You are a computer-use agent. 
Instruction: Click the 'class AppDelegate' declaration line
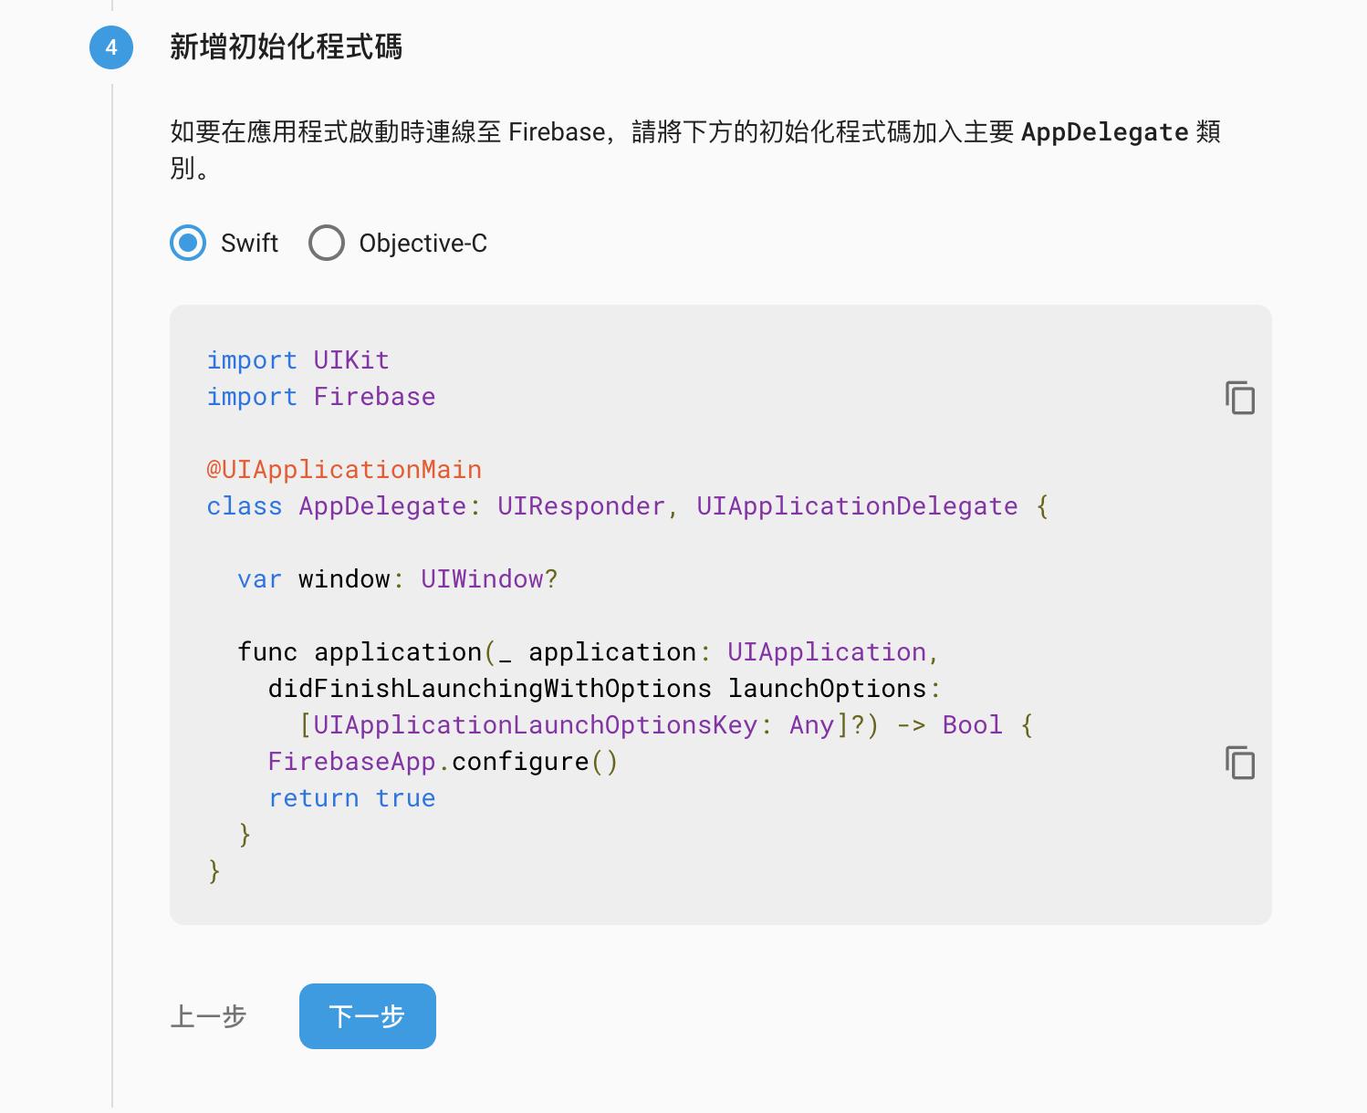[628, 506]
